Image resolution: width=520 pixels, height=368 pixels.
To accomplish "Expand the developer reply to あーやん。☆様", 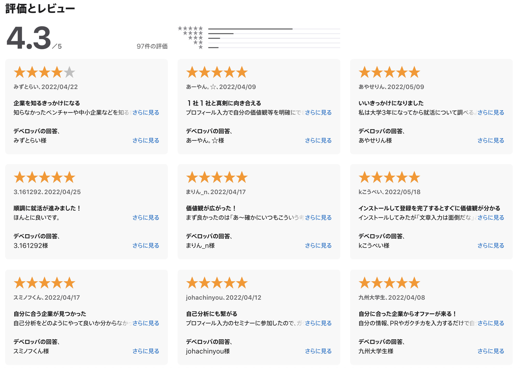I will click(318, 141).
